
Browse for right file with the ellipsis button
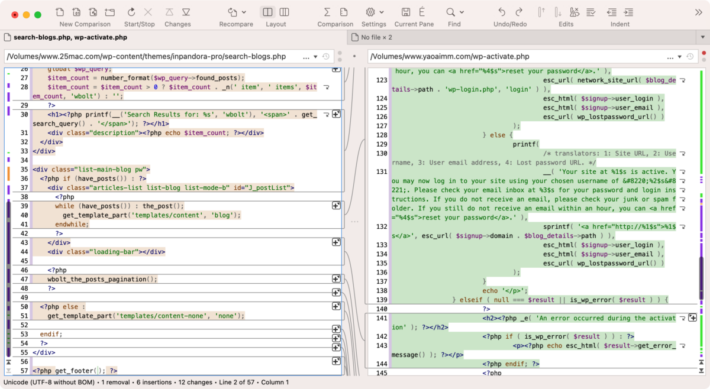coord(670,57)
